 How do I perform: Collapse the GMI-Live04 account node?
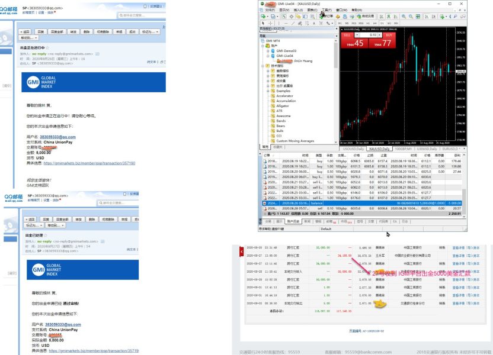click(268, 56)
